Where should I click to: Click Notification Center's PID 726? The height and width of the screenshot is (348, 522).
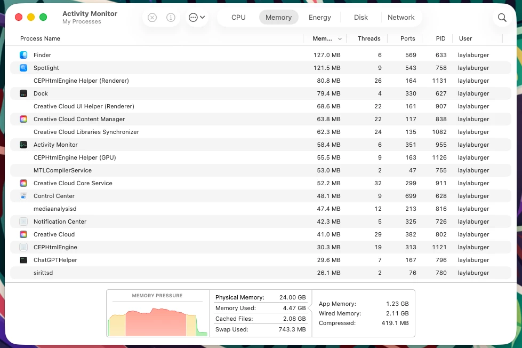(x=441, y=222)
